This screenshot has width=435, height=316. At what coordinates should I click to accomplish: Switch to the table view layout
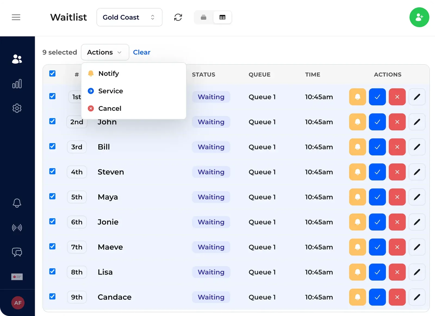pyautogui.click(x=222, y=17)
